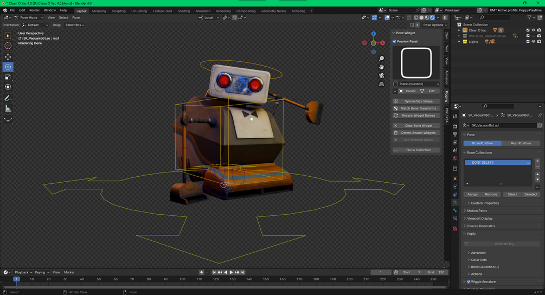
Task: Open the Pose Options dropdown
Action: click(435, 25)
